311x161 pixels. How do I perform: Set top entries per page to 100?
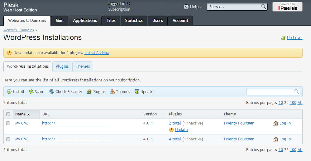click(x=293, y=103)
